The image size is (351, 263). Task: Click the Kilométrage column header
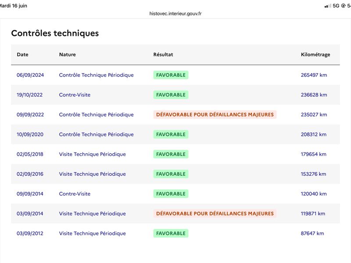coord(315,54)
